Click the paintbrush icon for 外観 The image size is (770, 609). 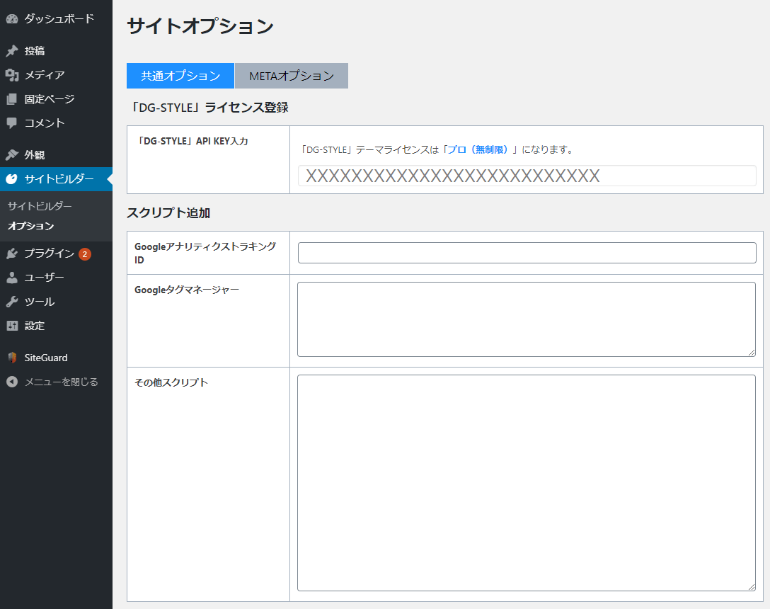(12, 155)
